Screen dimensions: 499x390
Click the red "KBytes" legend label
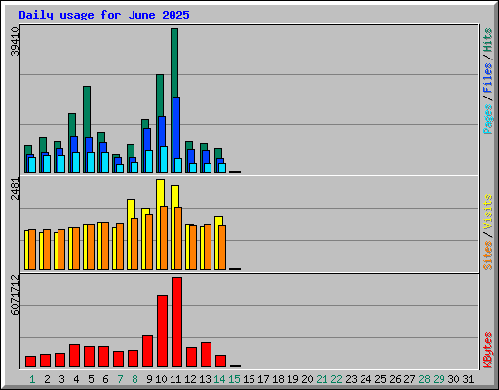(x=487, y=350)
